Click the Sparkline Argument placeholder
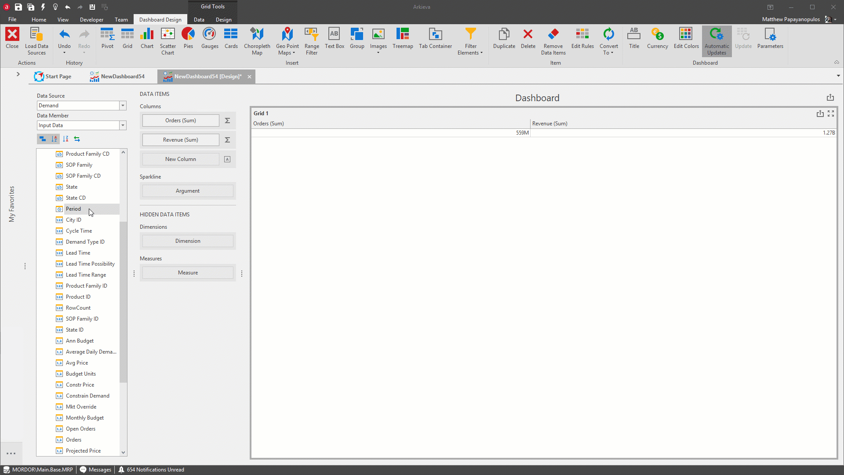This screenshot has height=475, width=844. click(188, 191)
